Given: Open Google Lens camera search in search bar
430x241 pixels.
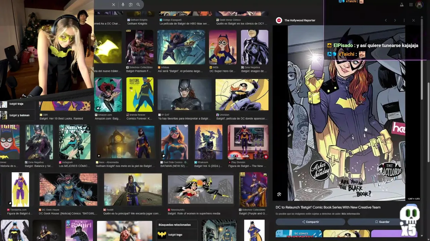Looking at the screenshot, I should click(131, 5).
